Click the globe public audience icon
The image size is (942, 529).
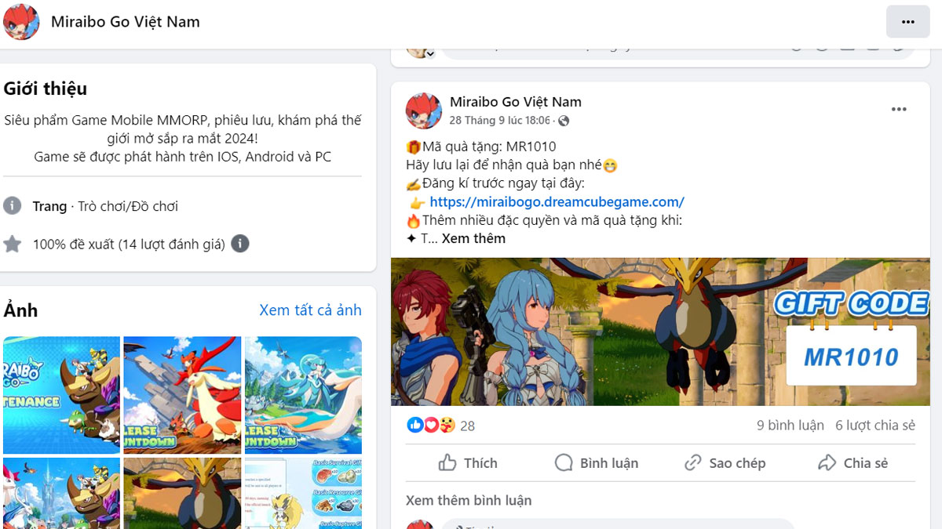[x=564, y=121]
